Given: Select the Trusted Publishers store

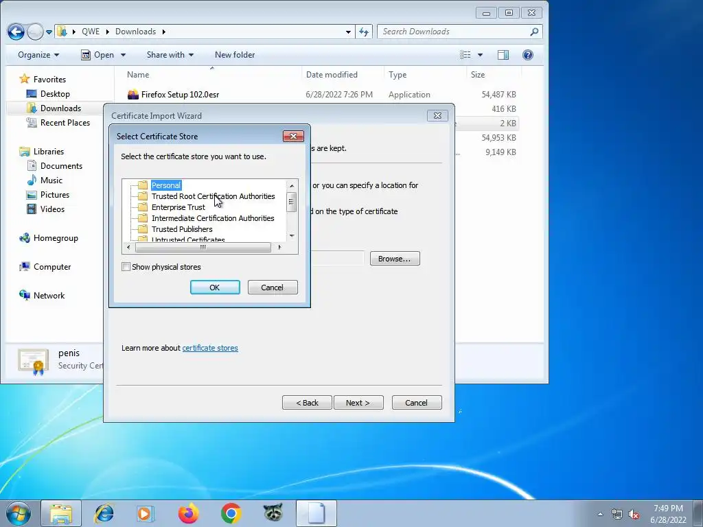Looking at the screenshot, I should pos(181,229).
